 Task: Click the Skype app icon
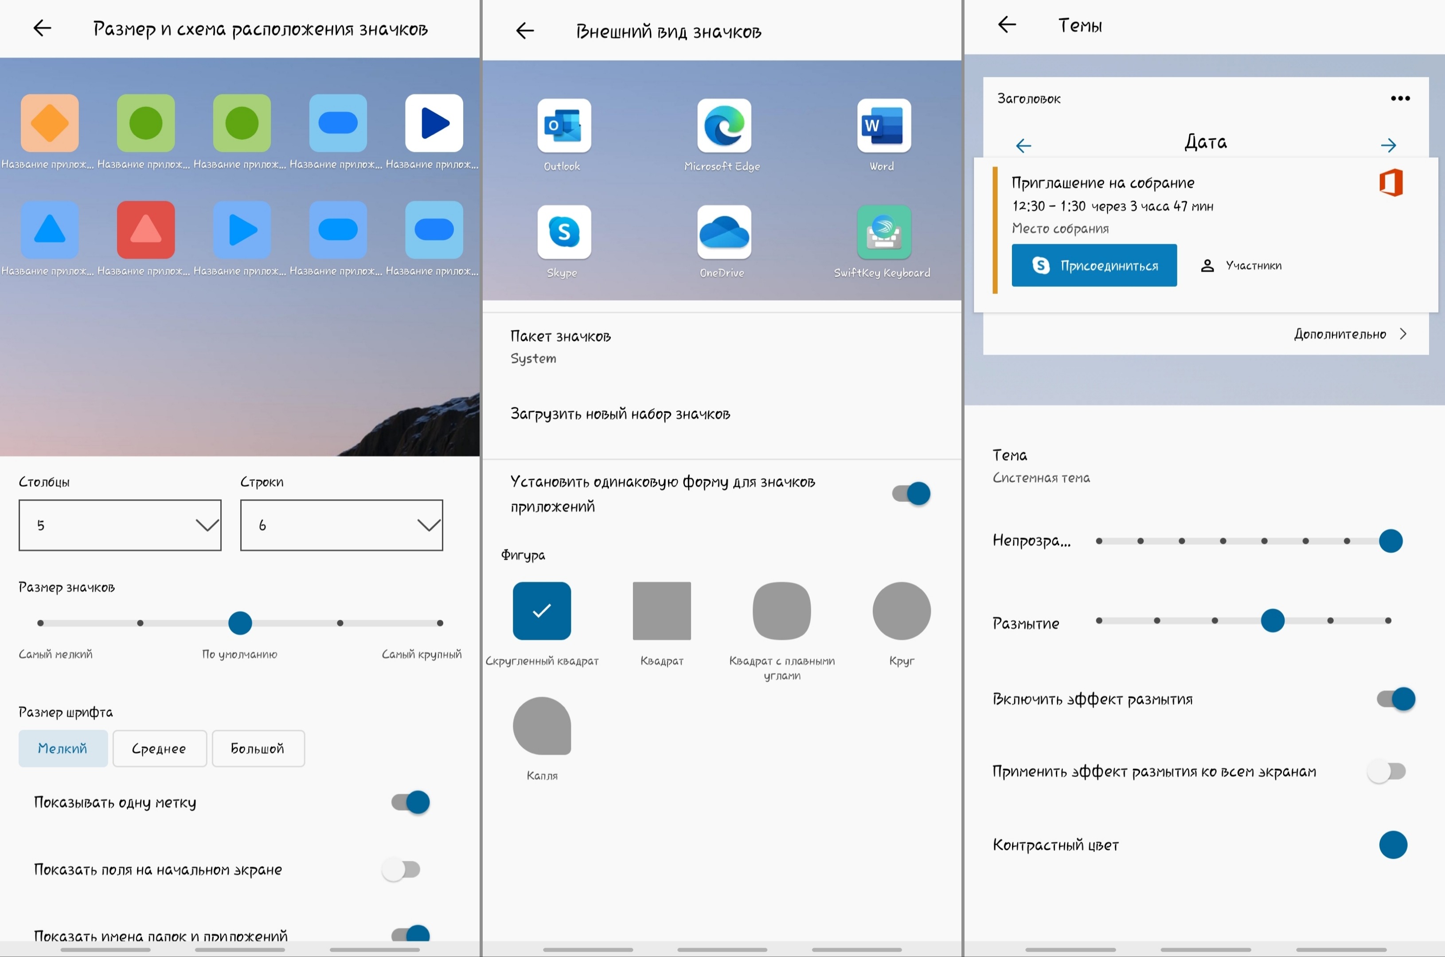click(x=564, y=232)
